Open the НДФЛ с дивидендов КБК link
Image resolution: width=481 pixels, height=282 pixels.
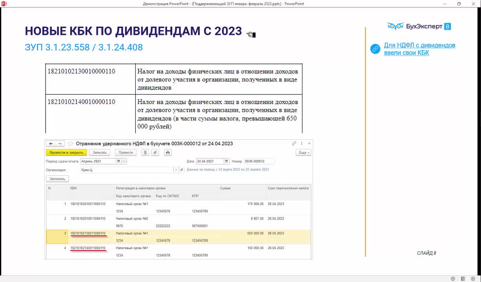(x=419, y=49)
